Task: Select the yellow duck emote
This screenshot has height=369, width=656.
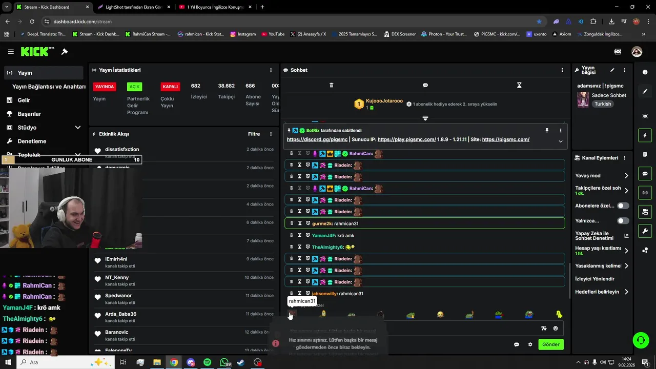Action: pyautogui.click(x=559, y=315)
